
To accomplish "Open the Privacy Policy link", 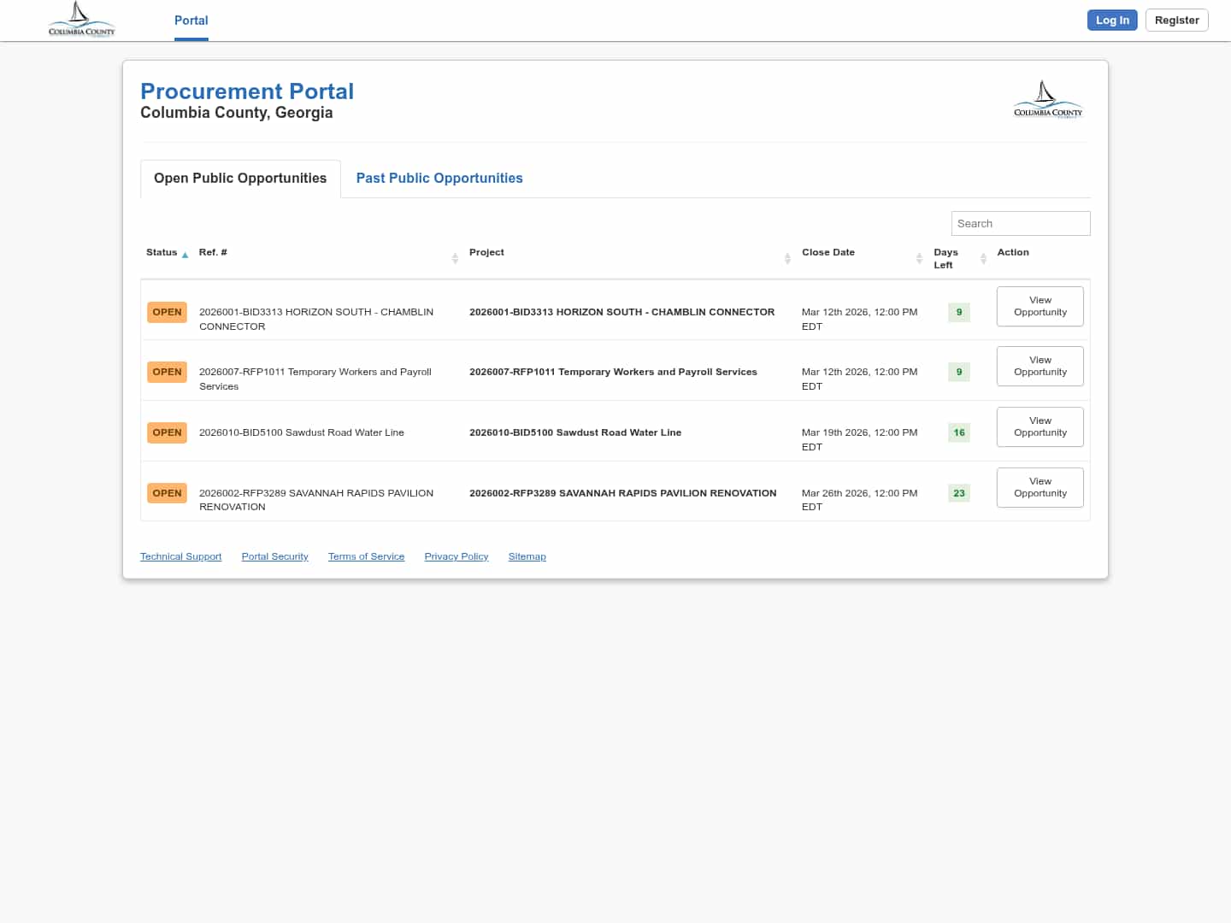I will pyautogui.click(x=456, y=556).
